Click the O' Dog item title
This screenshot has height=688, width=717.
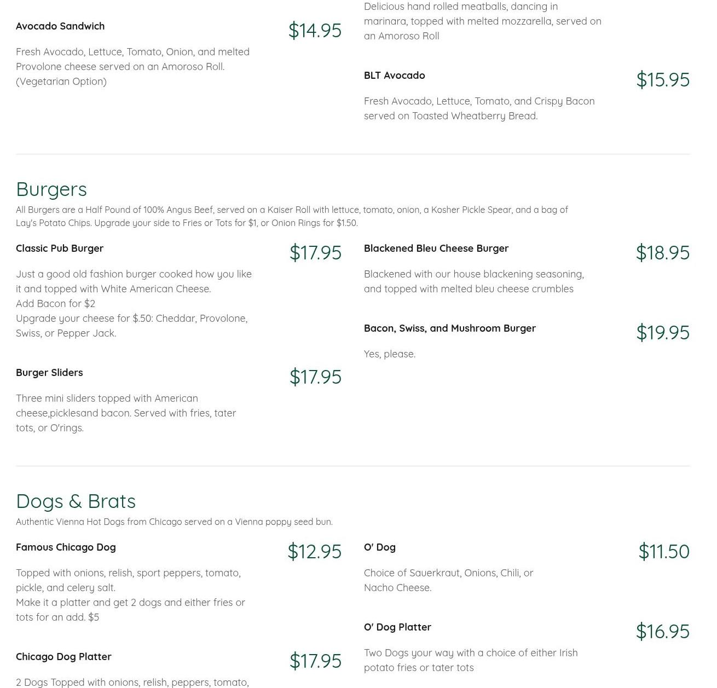tap(380, 547)
